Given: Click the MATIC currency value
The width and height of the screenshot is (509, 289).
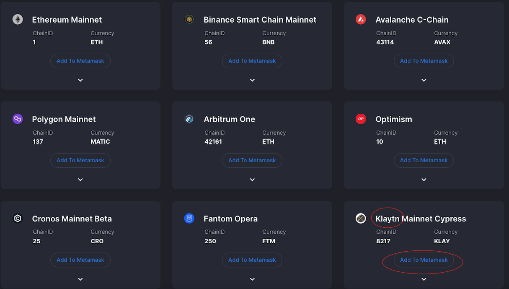Looking at the screenshot, I should click(101, 141).
